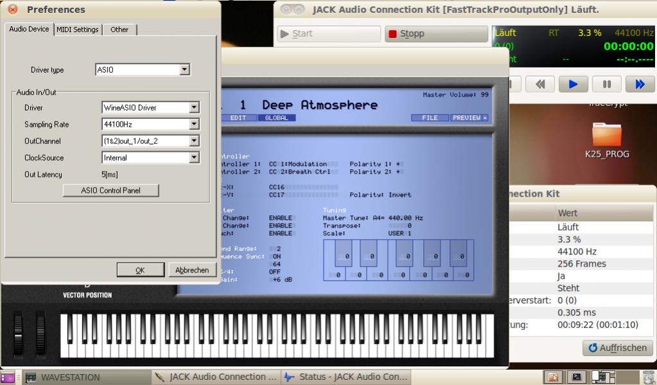
Task: Click the 0.305 ms value in the status table
Action: point(577,312)
